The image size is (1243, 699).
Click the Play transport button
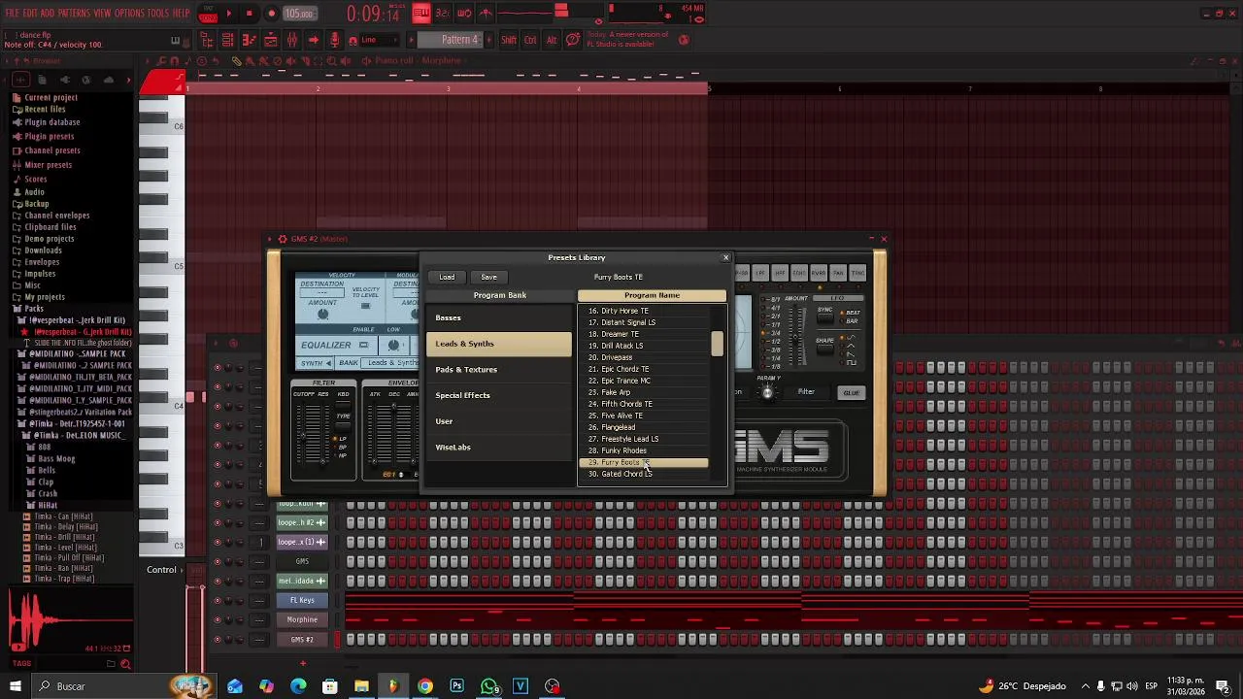[229, 14]
